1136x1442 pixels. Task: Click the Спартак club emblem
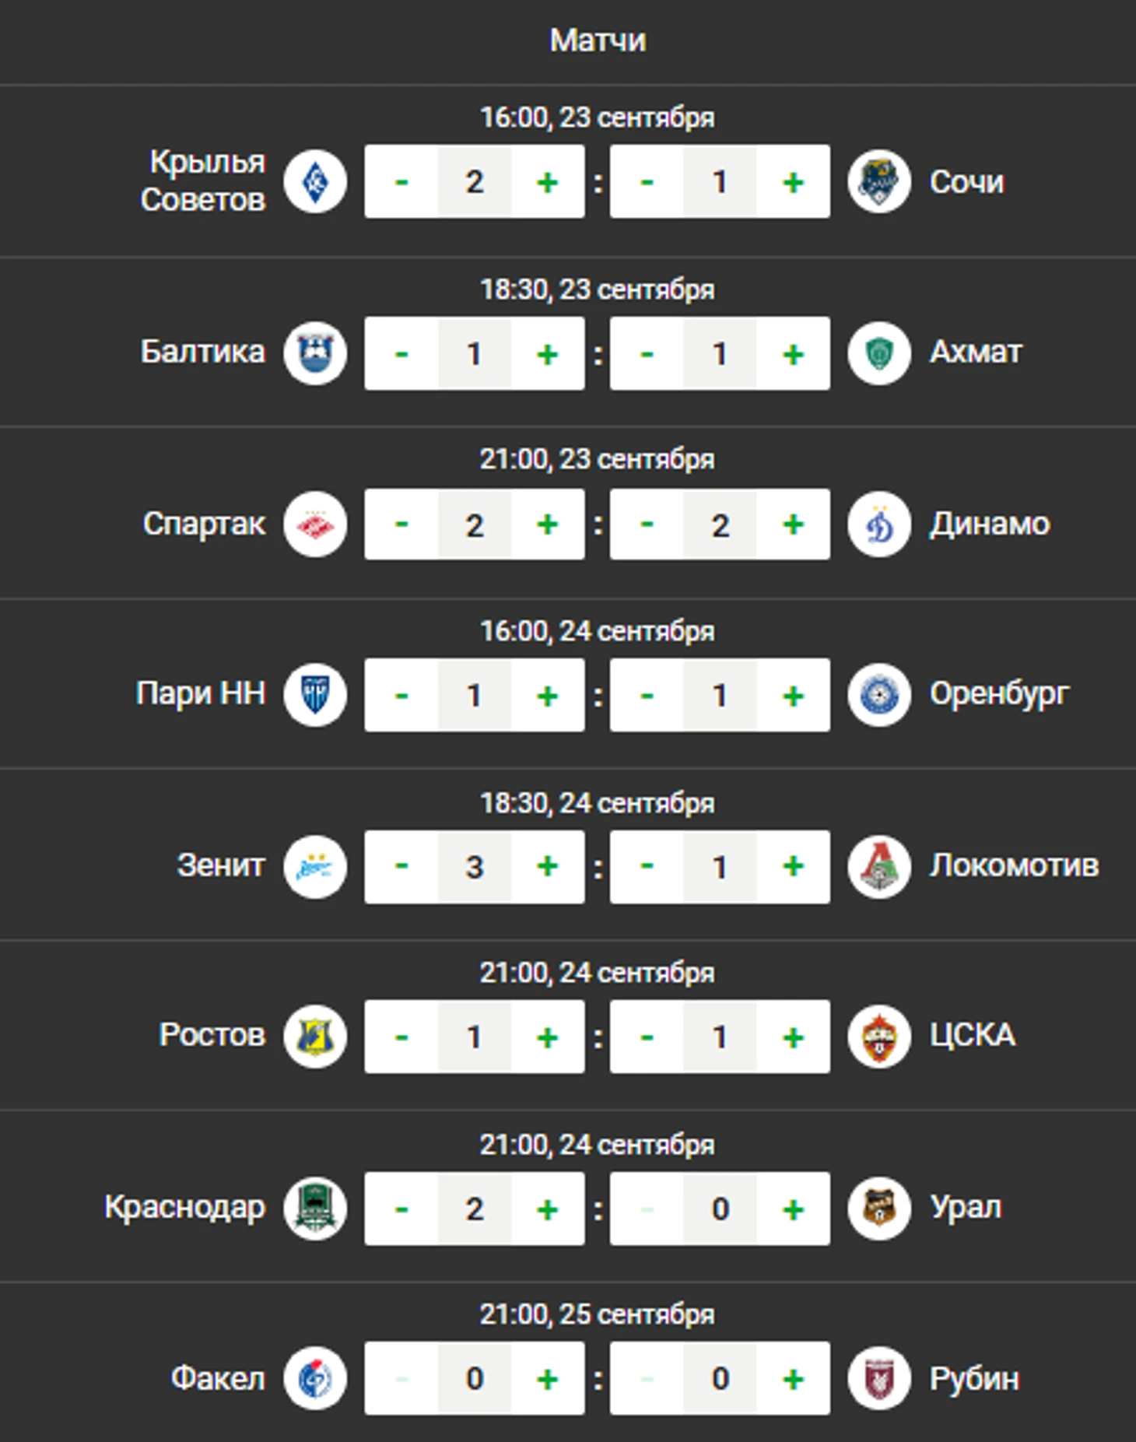[315, 524]
